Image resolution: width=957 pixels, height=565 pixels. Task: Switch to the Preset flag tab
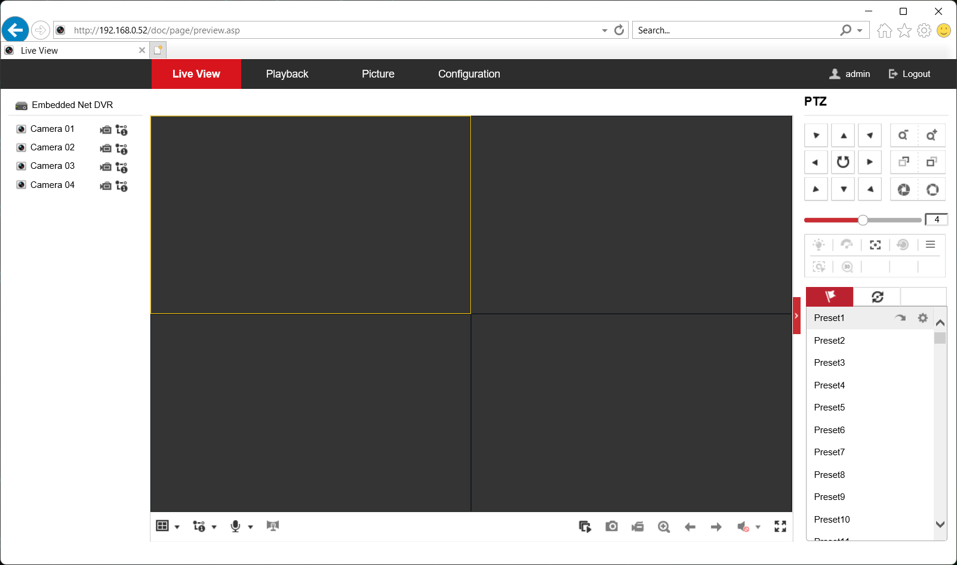(x=829, y=297)
